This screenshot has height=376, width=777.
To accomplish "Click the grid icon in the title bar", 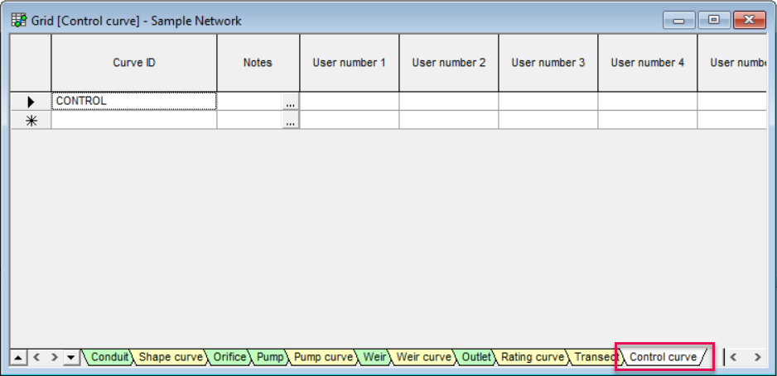I will click(x=19, y=21).
